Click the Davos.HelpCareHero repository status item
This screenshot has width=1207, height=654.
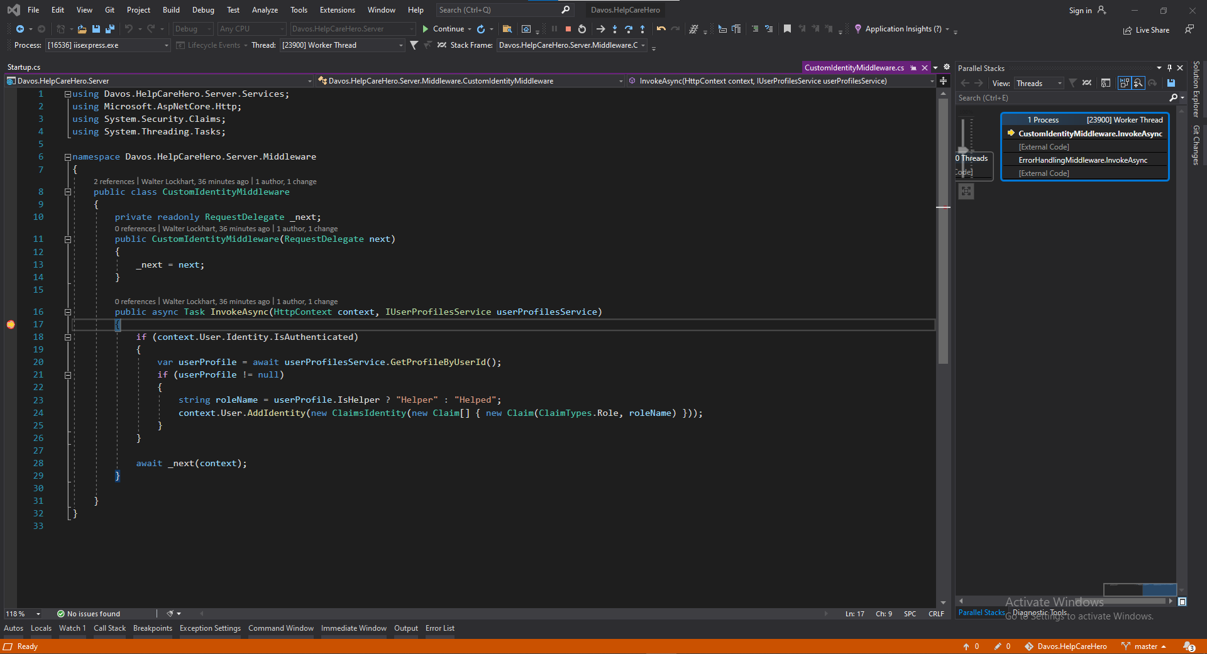pyautogui.click(x=1066, y=646)
